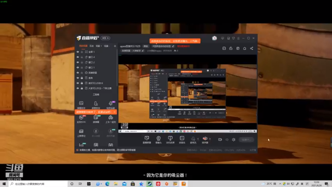Click the share icon under window controls

251,48
